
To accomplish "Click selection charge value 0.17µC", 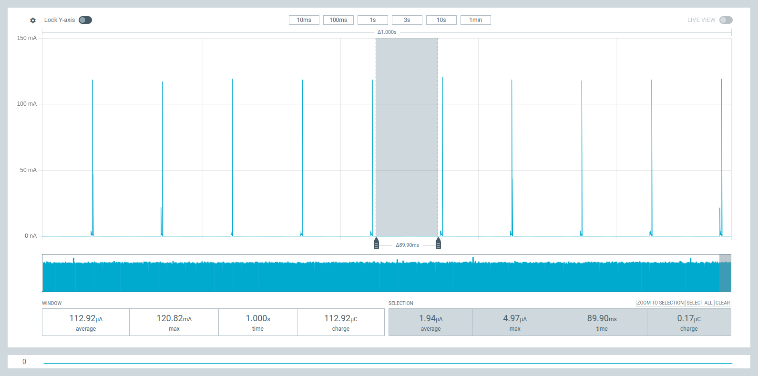I will (689, 318).
